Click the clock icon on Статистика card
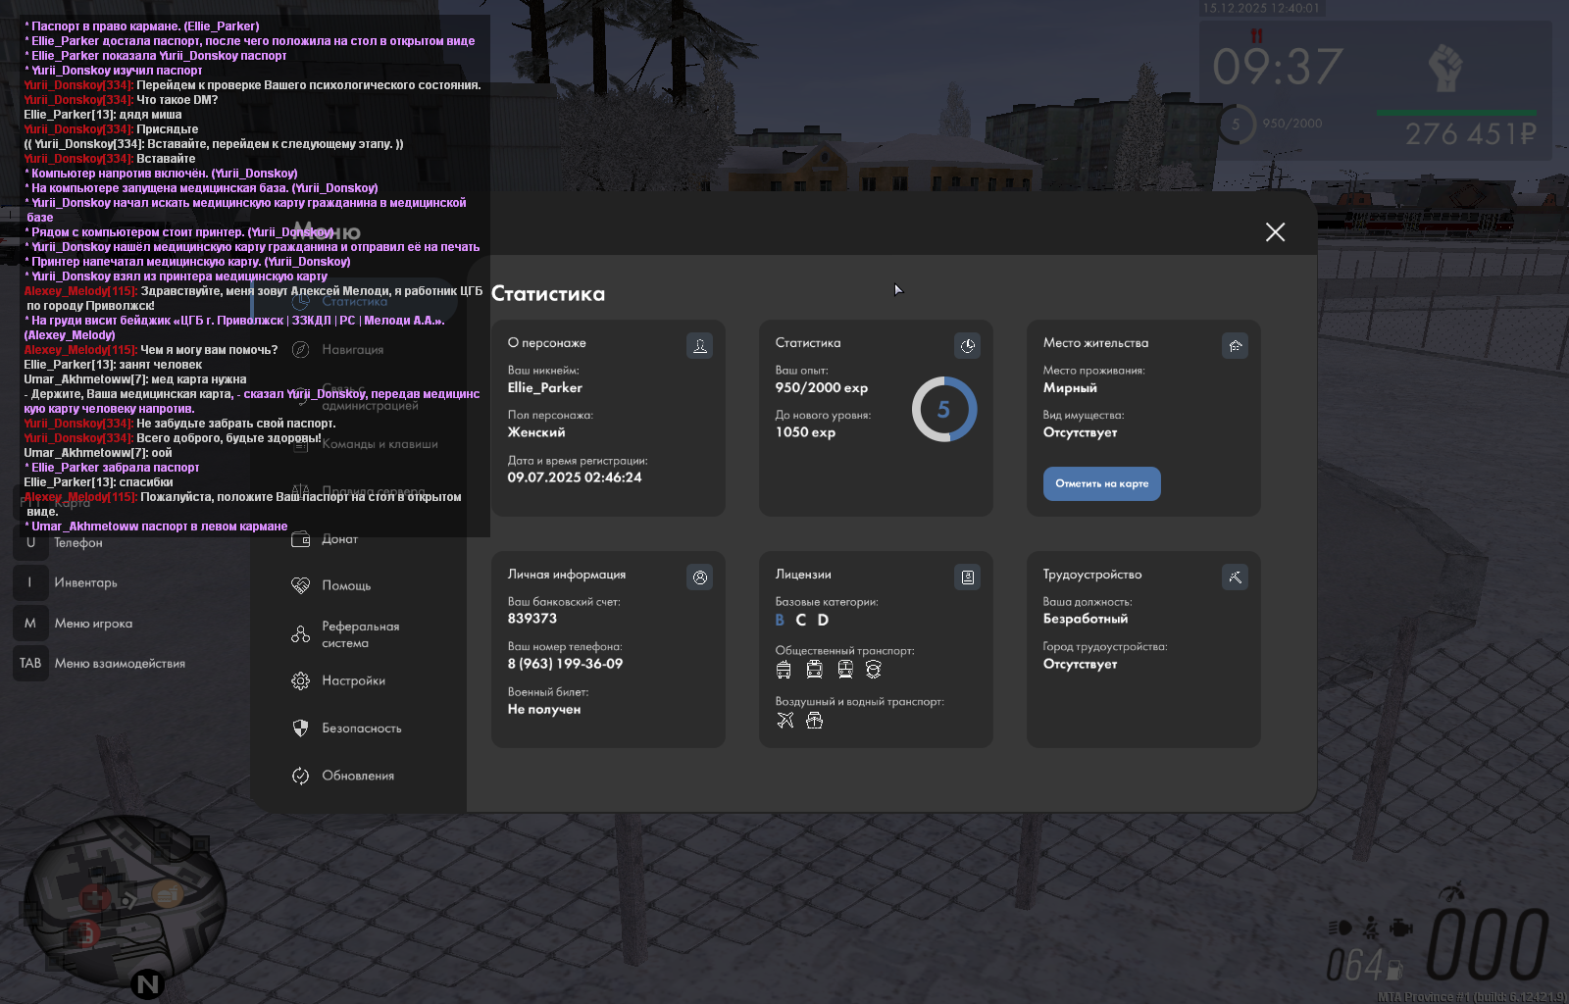 pos(967,346)
